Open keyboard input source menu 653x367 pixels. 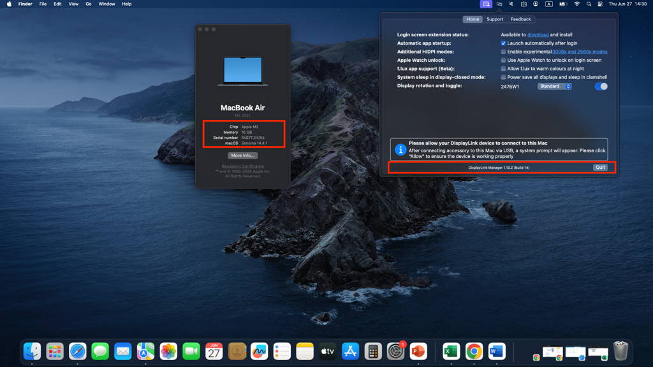(x=549, y=4)
